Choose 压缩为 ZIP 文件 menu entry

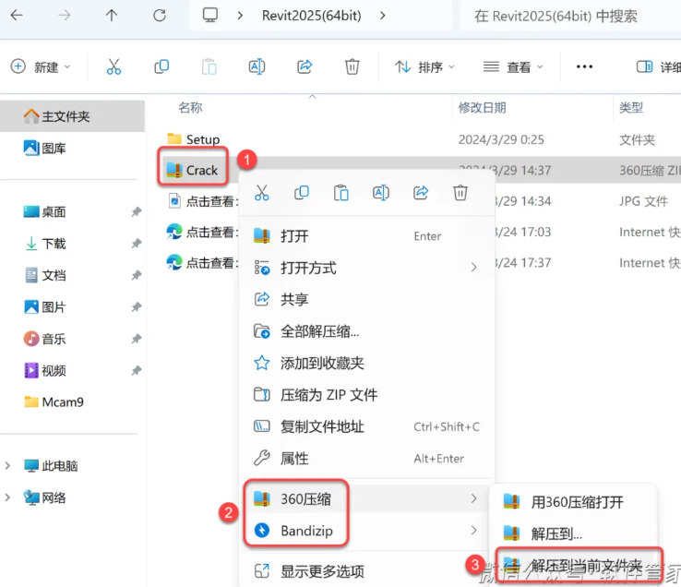pos(366,395)
